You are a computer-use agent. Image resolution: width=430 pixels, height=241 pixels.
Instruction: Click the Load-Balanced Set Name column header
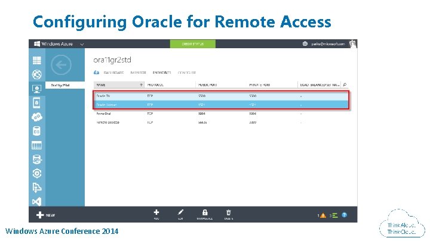[x=320, y=85]
